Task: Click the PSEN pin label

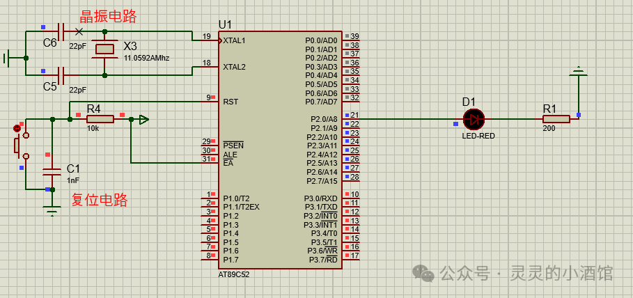Action: click(233, 146)
